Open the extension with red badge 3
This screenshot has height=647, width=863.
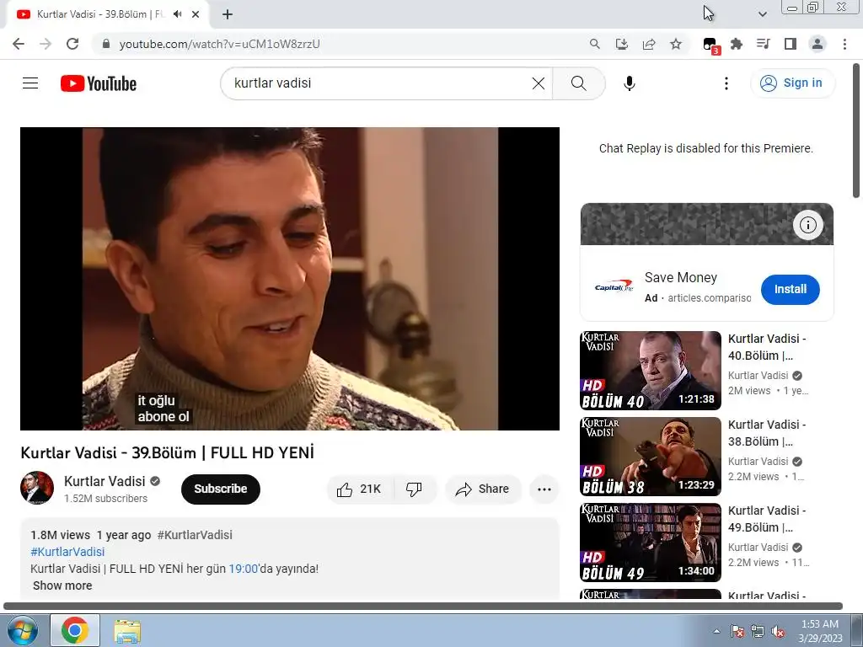click(711, 45)
